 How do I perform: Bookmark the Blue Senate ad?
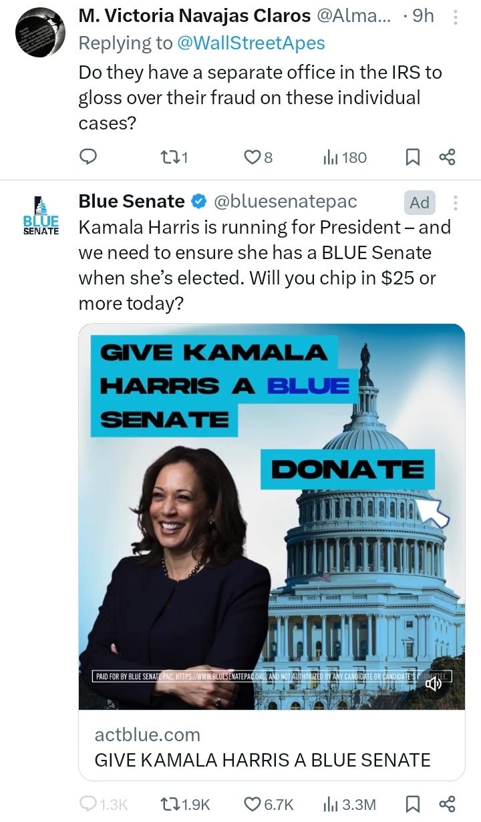coord(413,804)
